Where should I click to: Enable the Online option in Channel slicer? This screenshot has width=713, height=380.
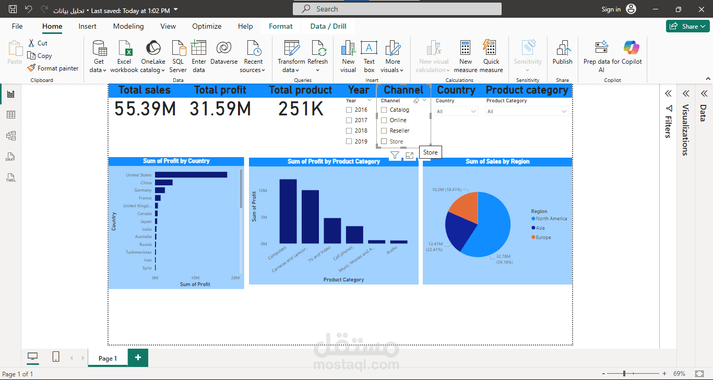385,120
